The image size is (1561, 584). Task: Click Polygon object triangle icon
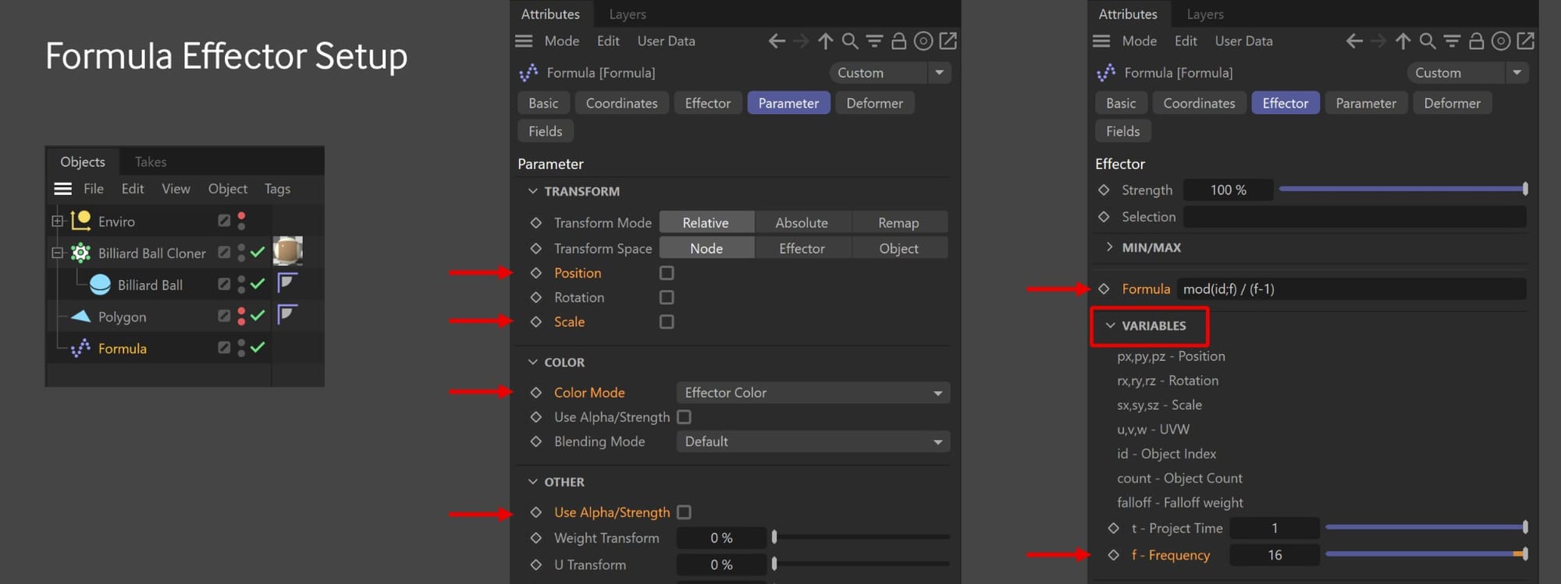80,317
